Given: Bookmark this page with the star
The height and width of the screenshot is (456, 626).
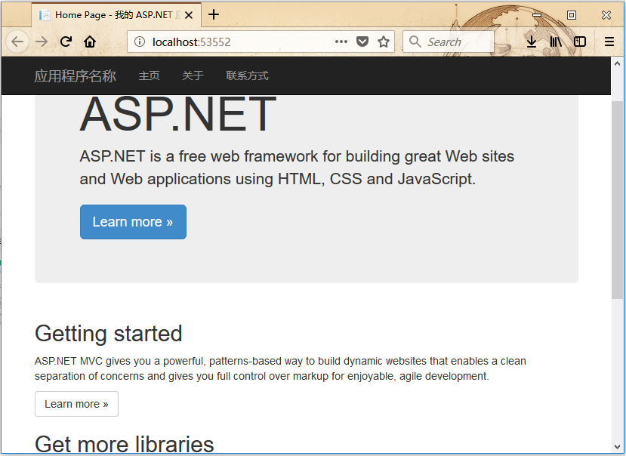Looking at the screenshot, I should pyautogui.click(x=384, y=42).
